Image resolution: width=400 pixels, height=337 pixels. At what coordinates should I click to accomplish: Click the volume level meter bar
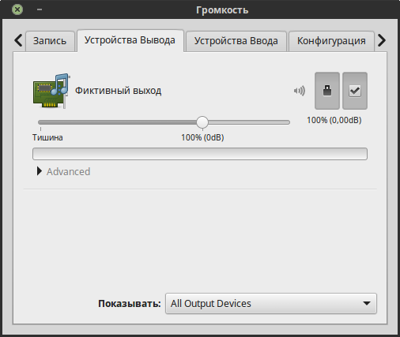click(200, 154)
